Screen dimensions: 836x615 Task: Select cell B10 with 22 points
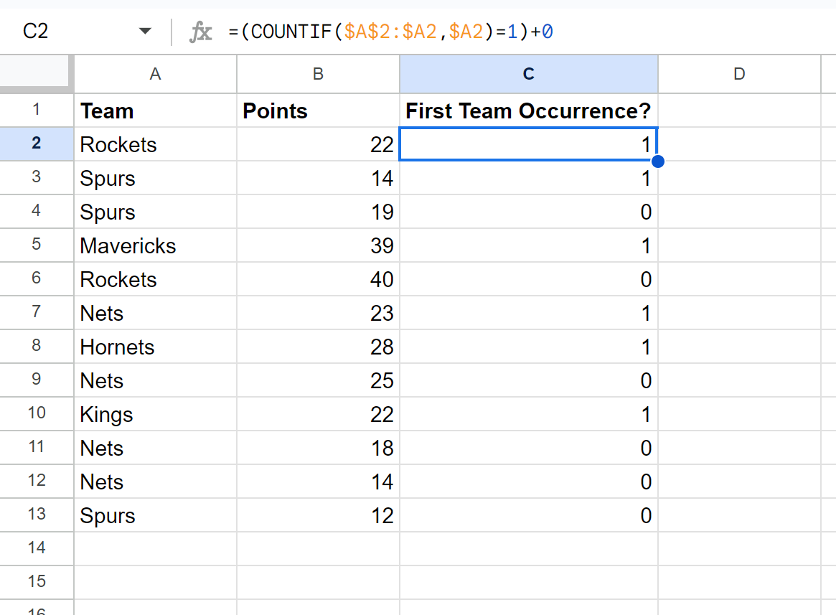click(318, 414)
